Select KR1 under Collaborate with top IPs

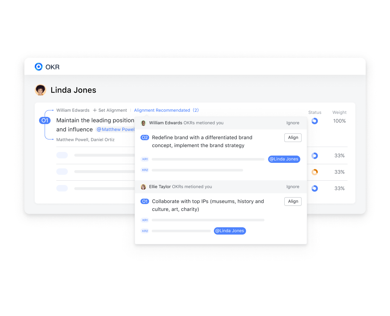(145, 220)
